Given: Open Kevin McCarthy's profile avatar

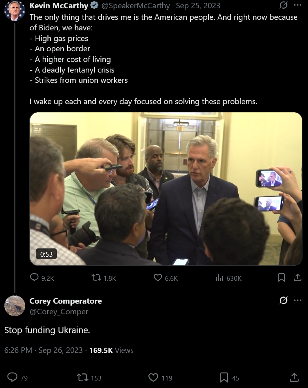Looking at the screenshot, I should click(x=15, y=10).
